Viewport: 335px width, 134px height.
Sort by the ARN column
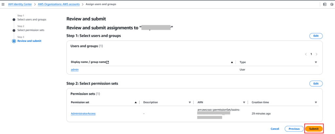(244, 102)
